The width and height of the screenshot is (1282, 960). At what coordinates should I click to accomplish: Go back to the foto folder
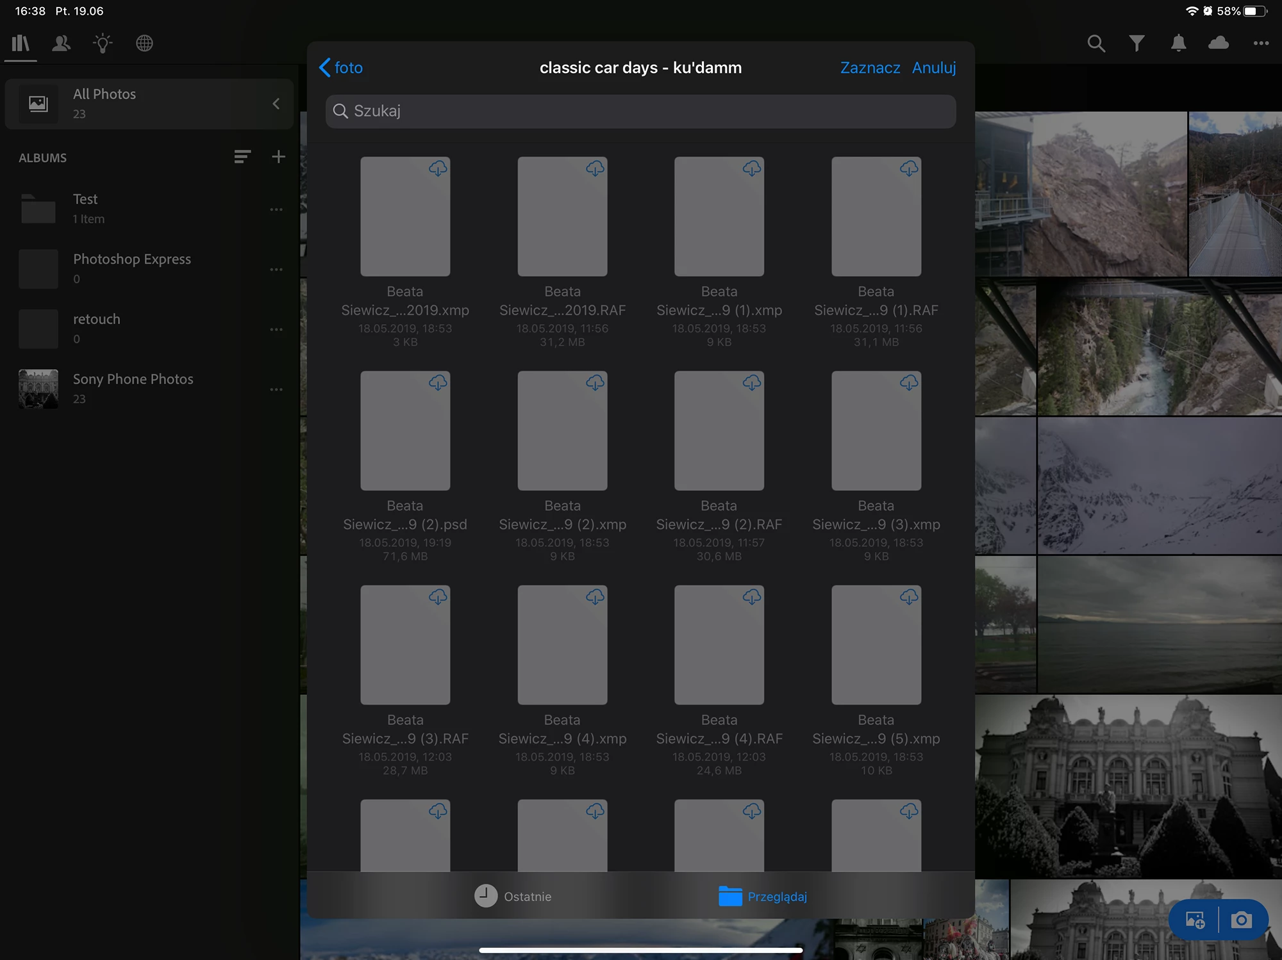coord(341,68)
